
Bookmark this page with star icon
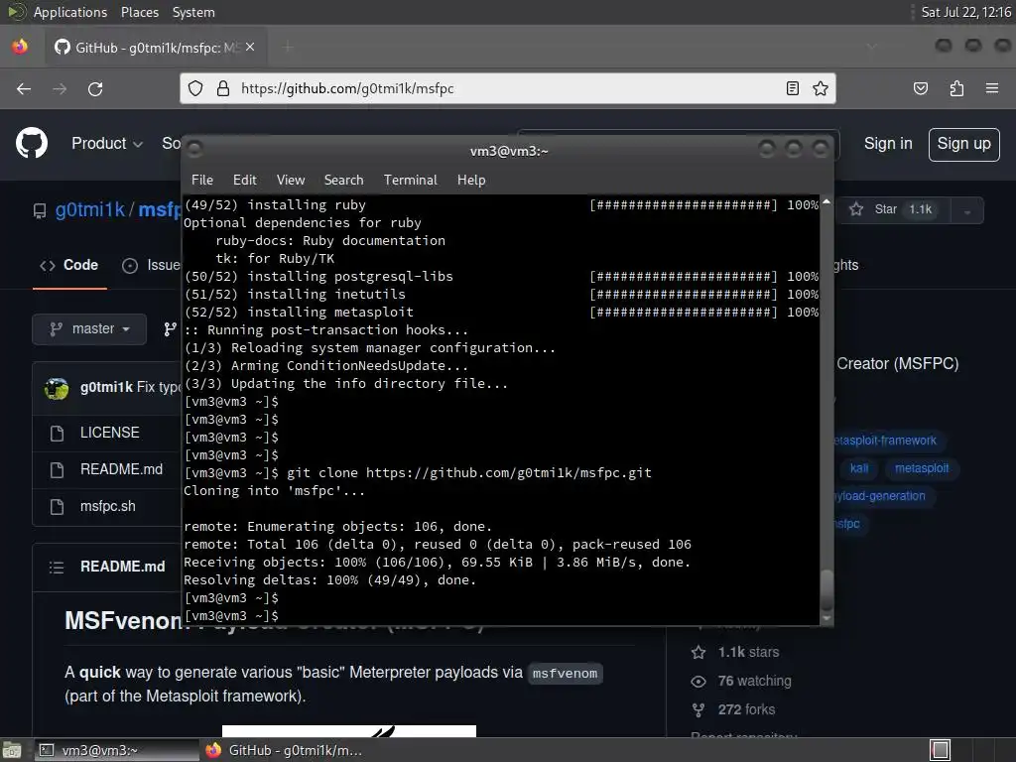point(821,88)
